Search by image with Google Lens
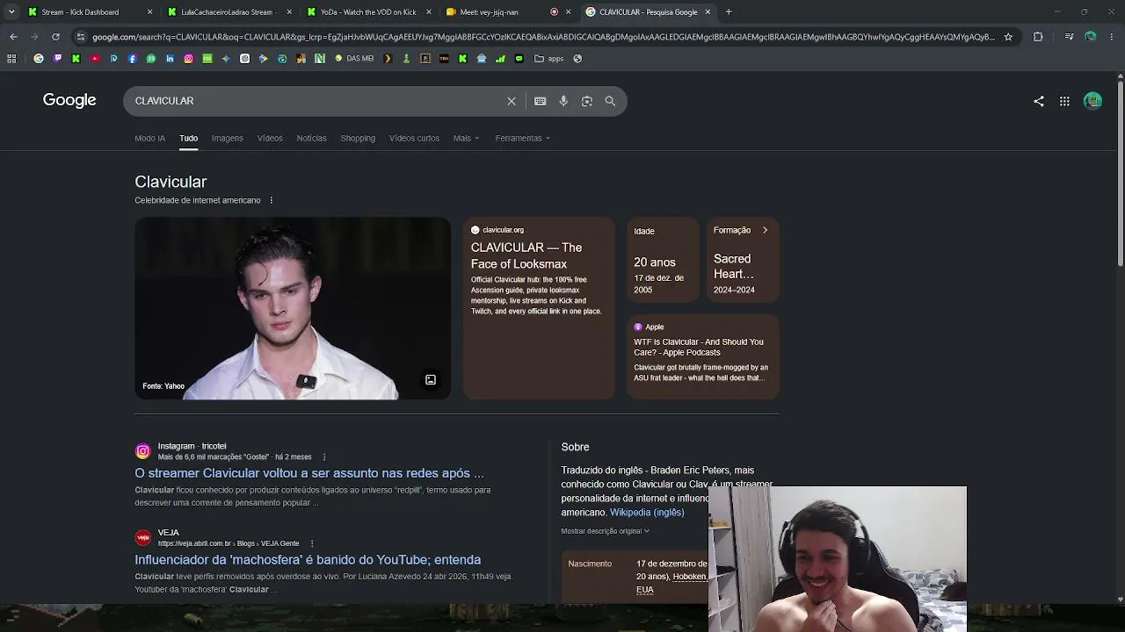Viewport: 1125px width, 632px height. point(587,101)
